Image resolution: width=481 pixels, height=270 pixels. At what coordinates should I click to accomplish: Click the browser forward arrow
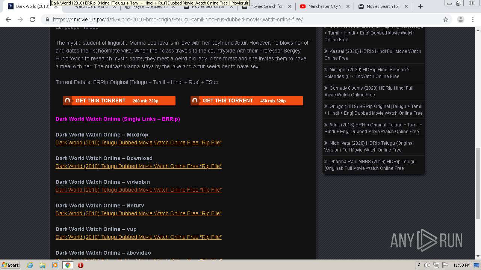pos(20,19)
